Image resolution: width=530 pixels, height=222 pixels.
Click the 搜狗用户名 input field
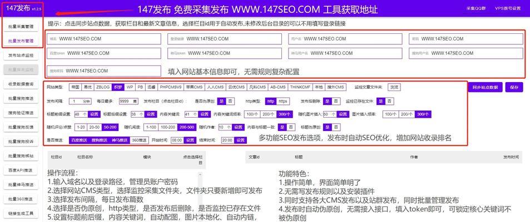click(466, 53)
